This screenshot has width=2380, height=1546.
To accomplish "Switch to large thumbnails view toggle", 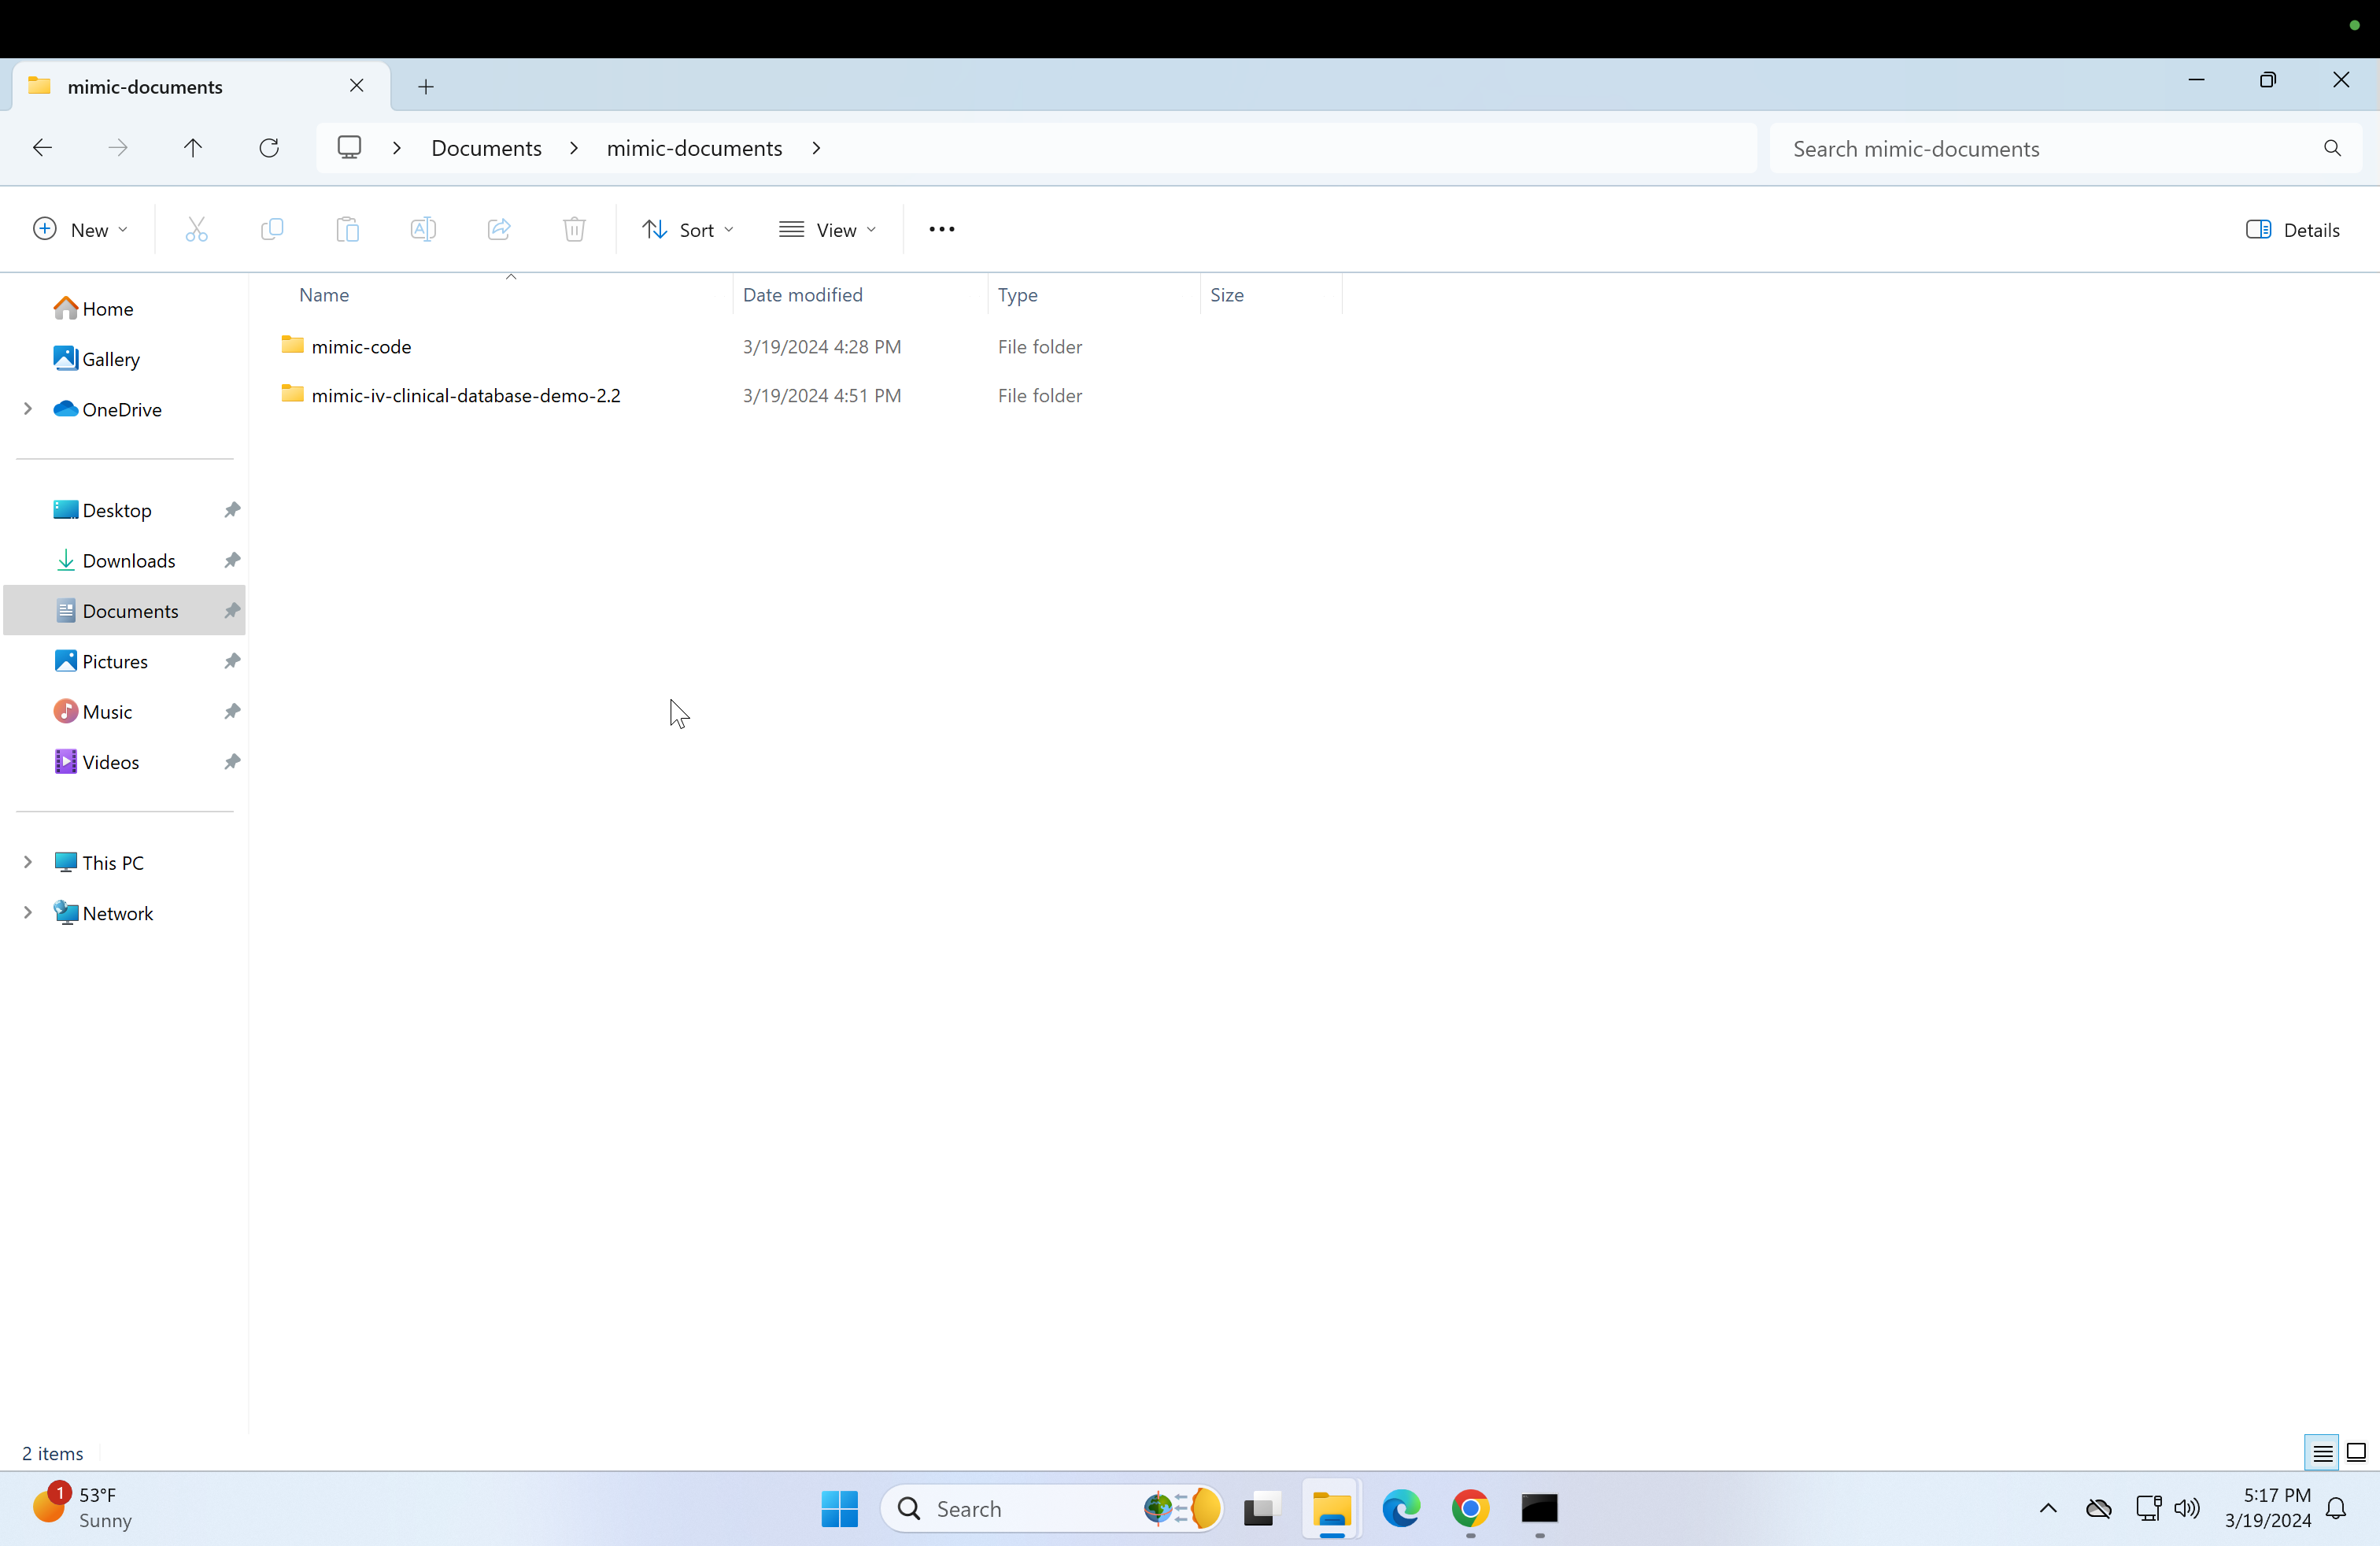I will pos(2356,1453).
